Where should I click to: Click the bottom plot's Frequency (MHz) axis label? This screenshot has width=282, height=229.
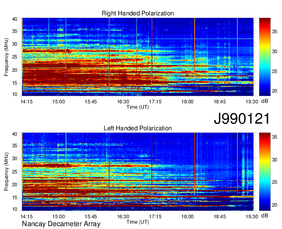click(7, 172)
